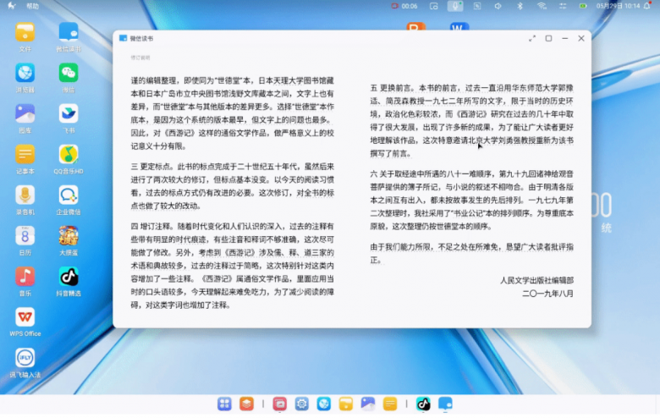Open the control center sliders icon
Viewport: 660px width, 418px height.
[x=563, y=6]
